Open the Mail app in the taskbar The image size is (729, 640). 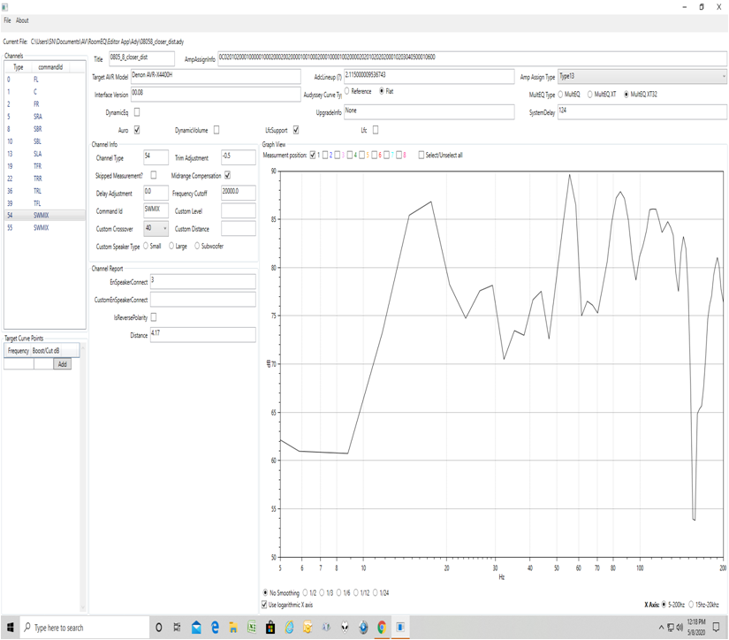coord(196,628)
